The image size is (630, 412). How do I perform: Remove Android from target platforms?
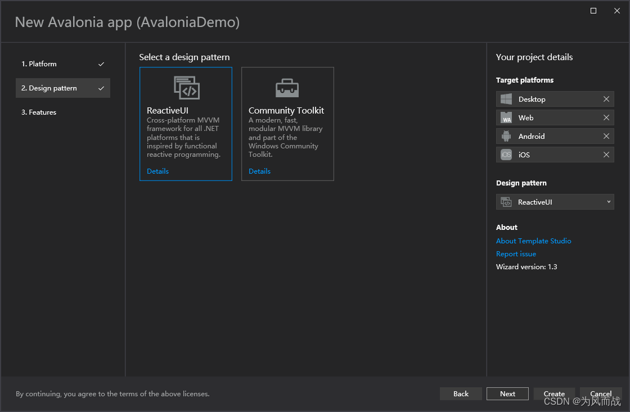tap(606, 136)
